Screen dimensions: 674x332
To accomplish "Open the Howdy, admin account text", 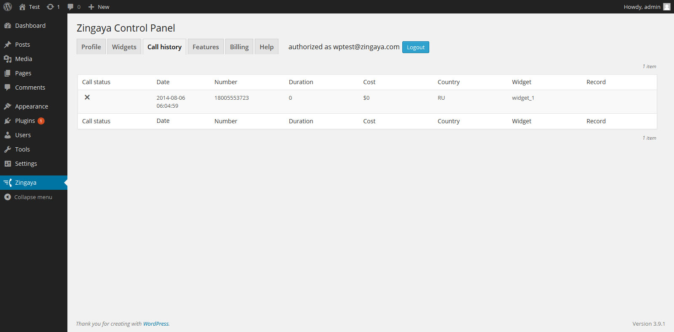I will [642, 7].
